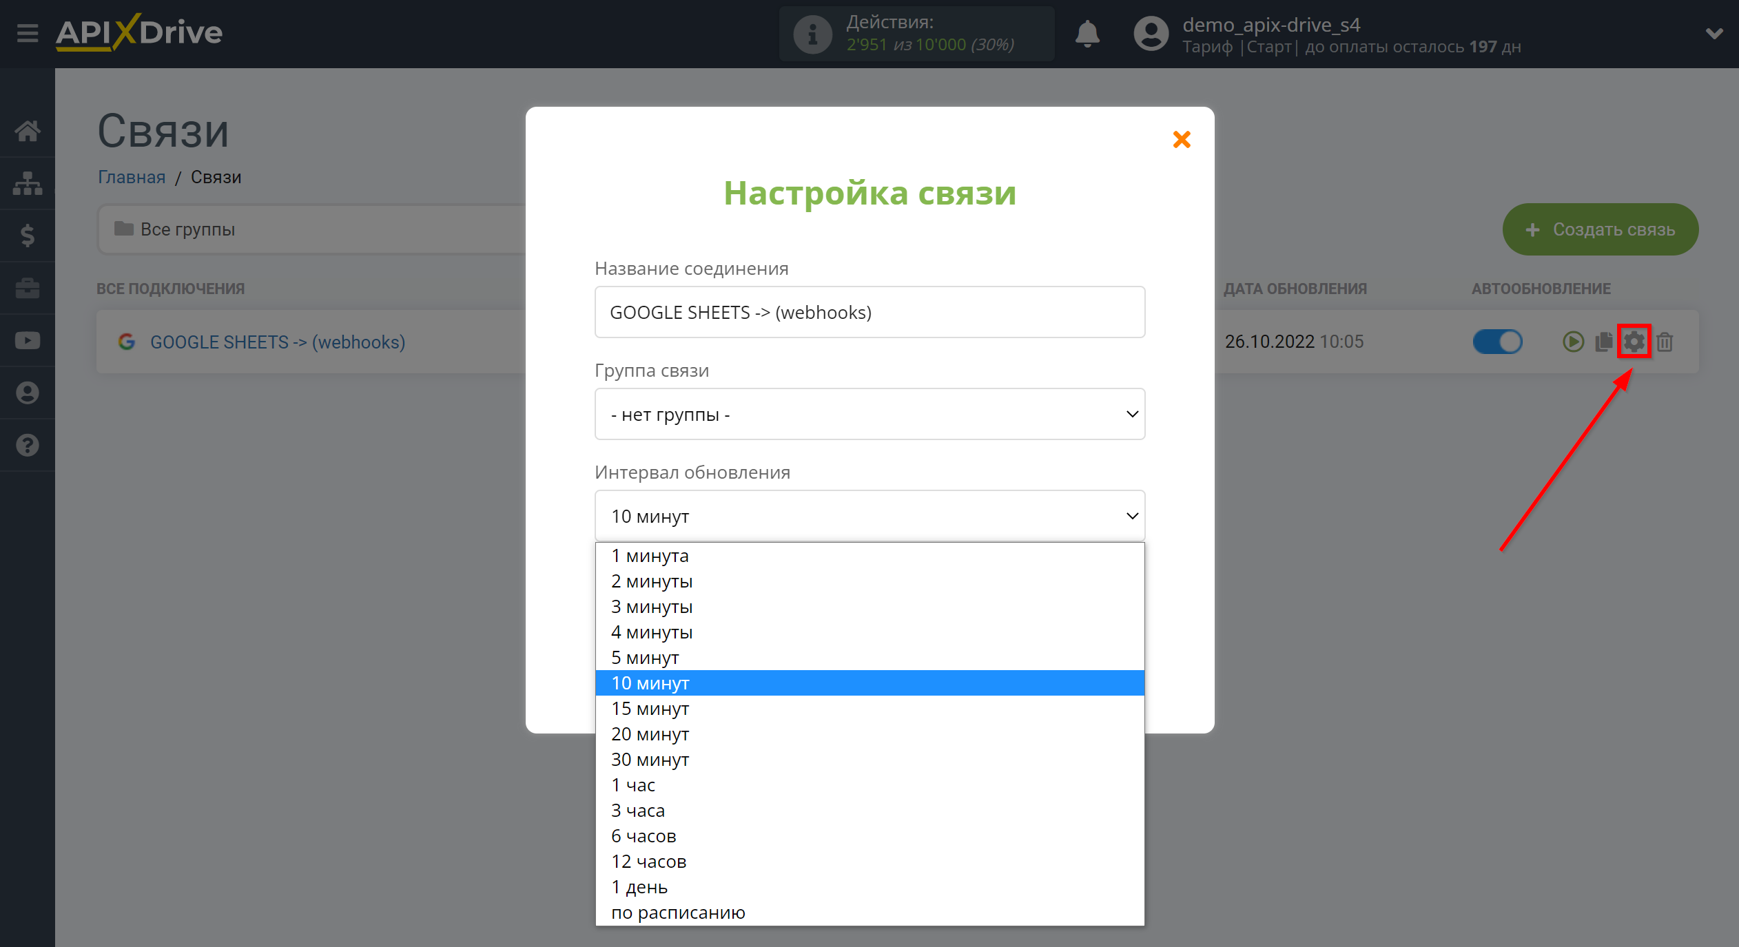Open the profile sidebar icon

28,393
